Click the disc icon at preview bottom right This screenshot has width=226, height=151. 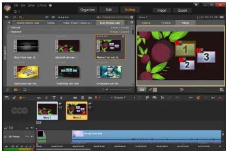pyautogui.click(x=221, y=89)
